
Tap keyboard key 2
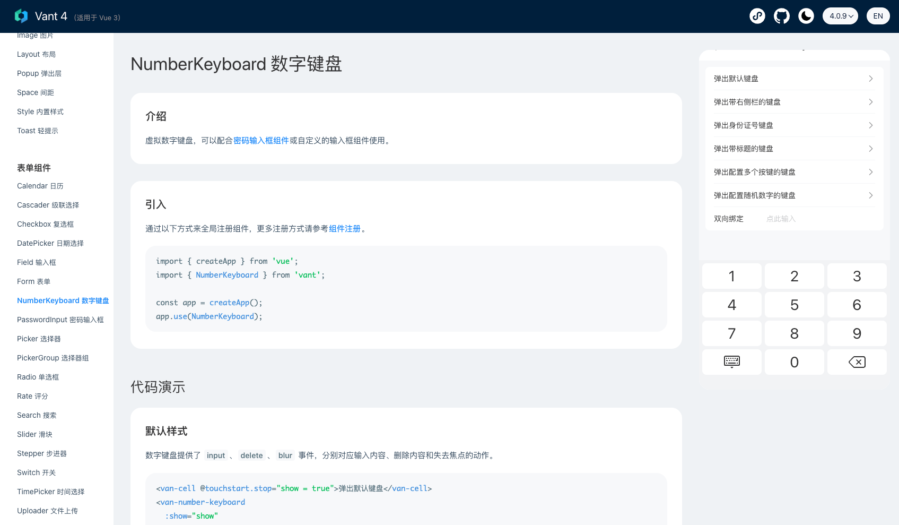click(x=795, y=276)
